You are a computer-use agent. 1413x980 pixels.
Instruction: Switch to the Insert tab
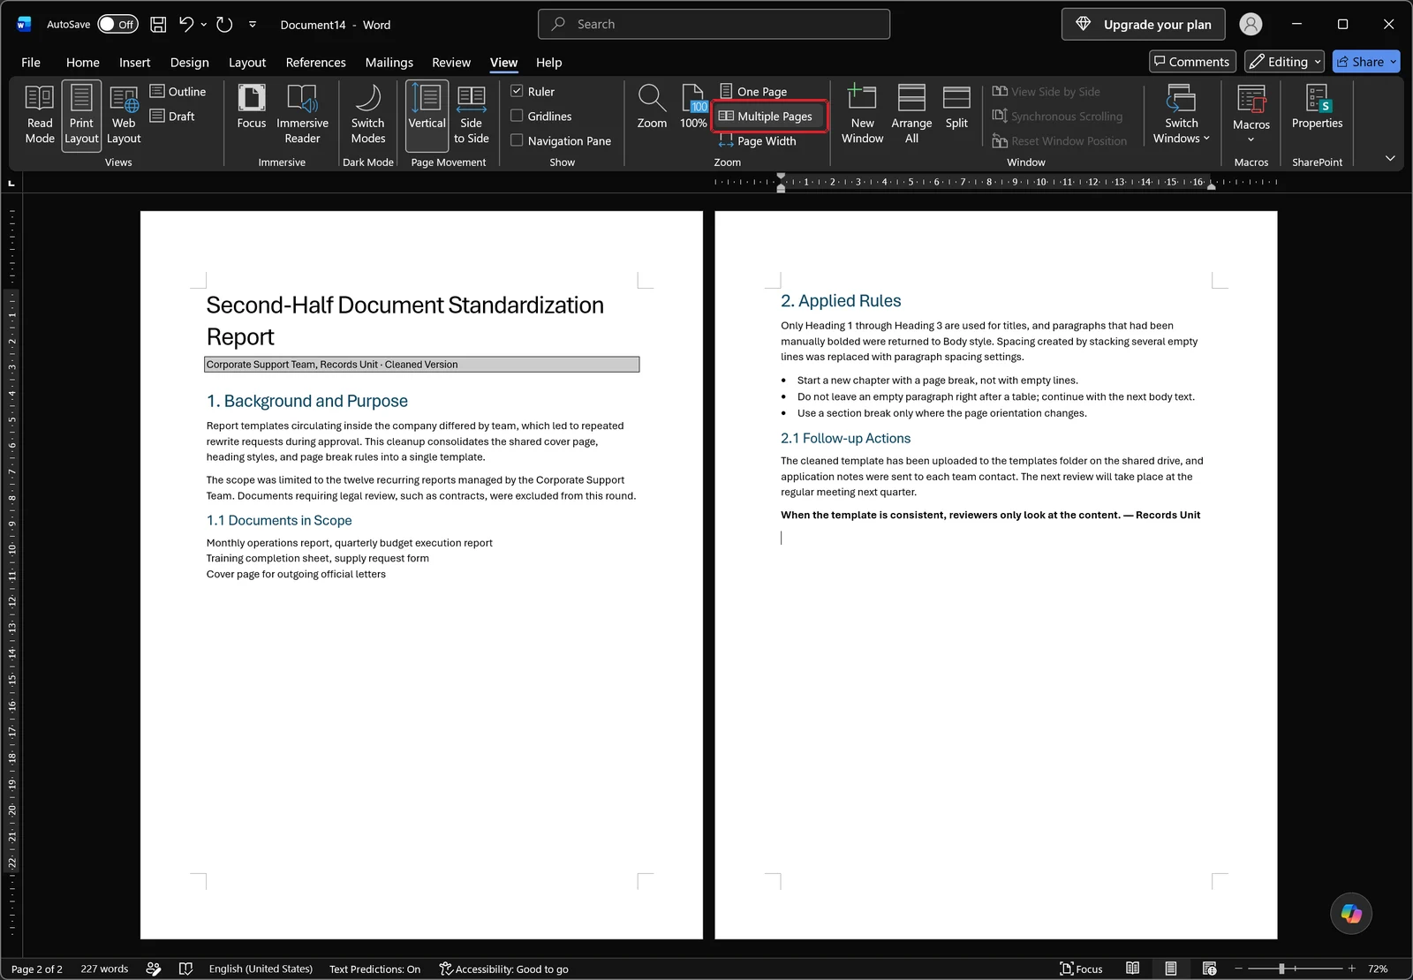(135, 63)
